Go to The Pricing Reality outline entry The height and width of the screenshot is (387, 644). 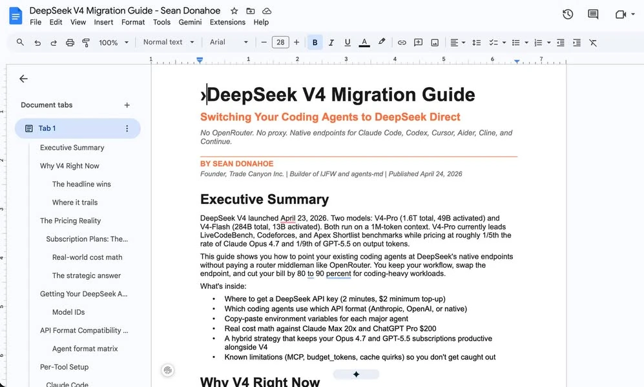click(x=70, y=221)
